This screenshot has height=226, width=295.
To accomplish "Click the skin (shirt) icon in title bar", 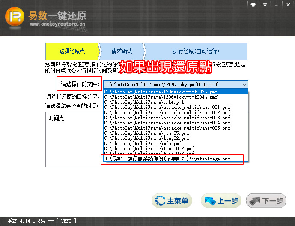I will (x=253, y=5).
